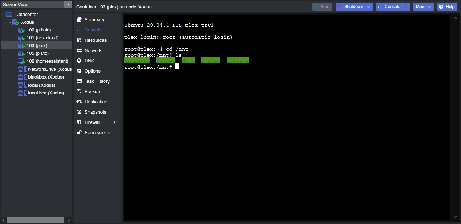
Task: Open the Server View dropdown
Action: (67, 5)
